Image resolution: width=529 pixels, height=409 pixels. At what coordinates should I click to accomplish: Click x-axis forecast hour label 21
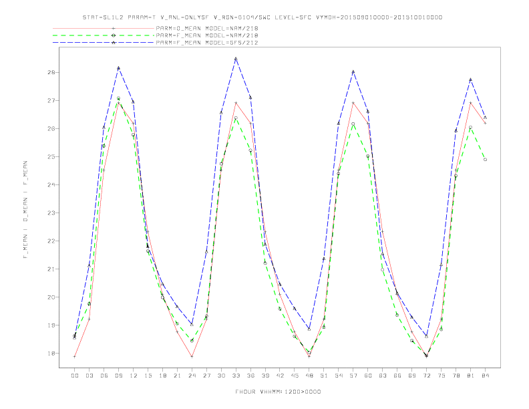(x=177, y=376)
